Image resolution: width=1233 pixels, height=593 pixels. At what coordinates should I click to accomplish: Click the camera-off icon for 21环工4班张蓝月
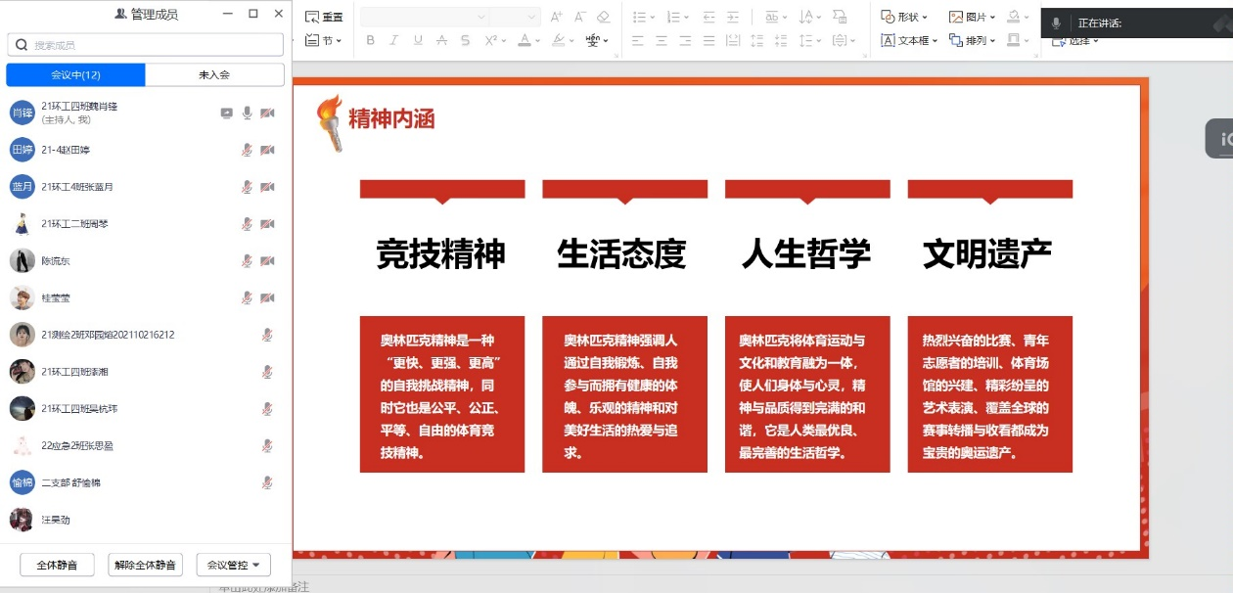[x=267, y=187]
